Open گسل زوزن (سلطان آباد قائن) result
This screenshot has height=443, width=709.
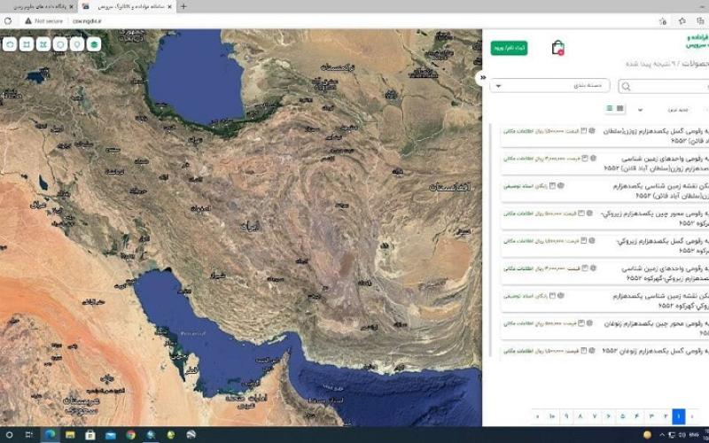[656, 136]
